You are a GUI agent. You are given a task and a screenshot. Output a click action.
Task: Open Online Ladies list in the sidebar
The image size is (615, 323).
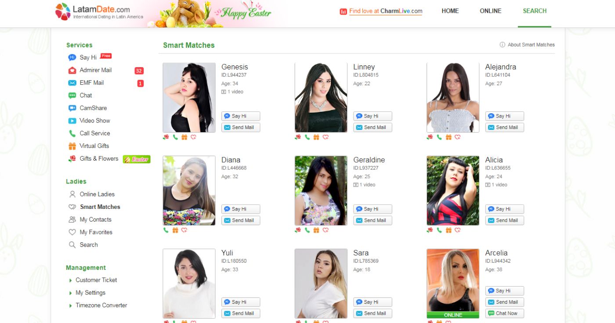(97, 194)
